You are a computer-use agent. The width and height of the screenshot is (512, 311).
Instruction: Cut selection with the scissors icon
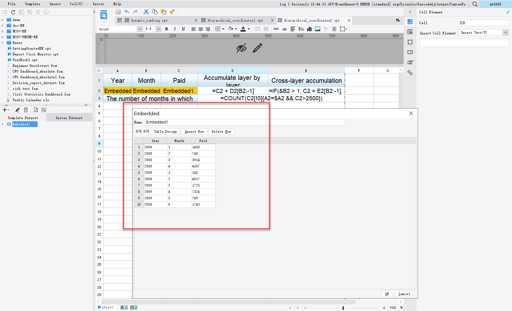point(146,12)
